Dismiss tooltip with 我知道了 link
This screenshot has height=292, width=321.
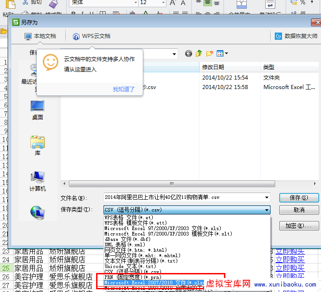click(124, 89)
